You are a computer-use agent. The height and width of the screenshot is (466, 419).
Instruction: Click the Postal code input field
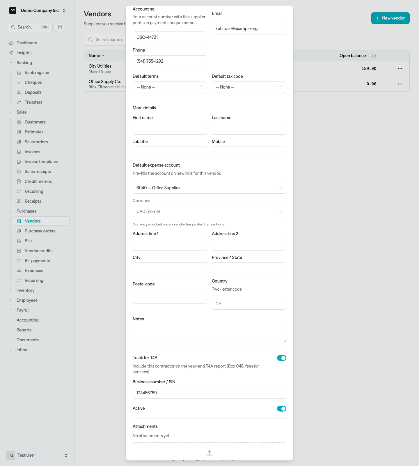(x=170, y=298)
